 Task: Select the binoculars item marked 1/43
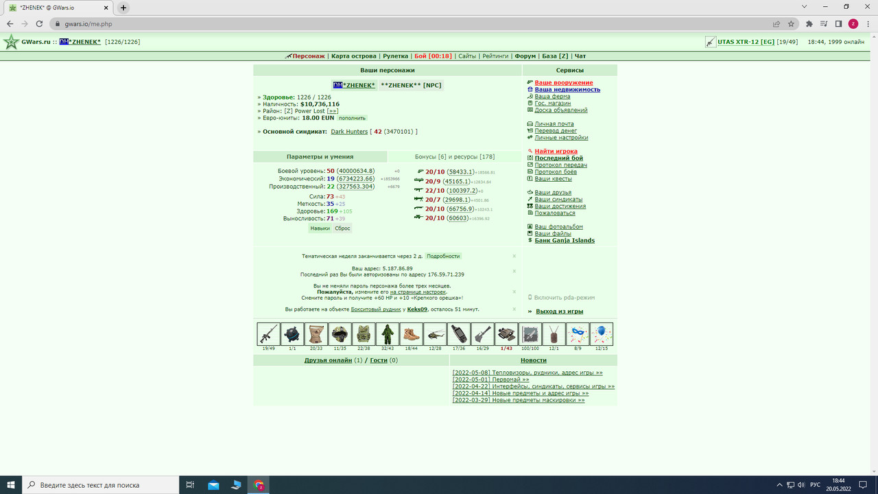click(x=506, y=334)
